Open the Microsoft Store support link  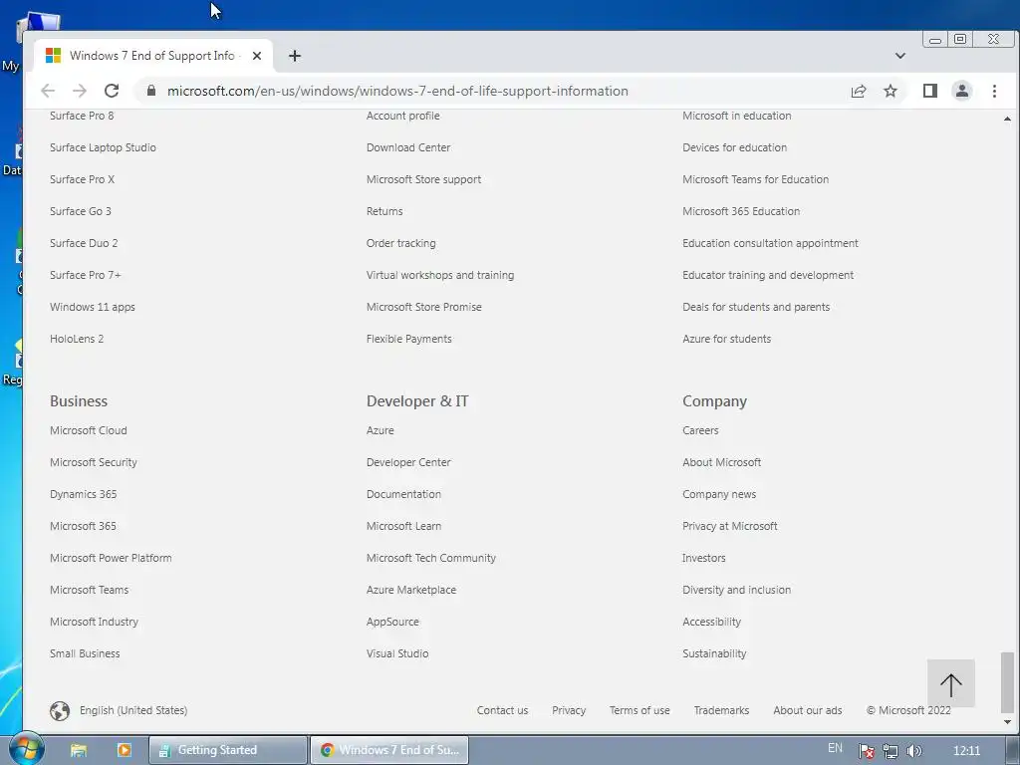(x=423, y=179)
